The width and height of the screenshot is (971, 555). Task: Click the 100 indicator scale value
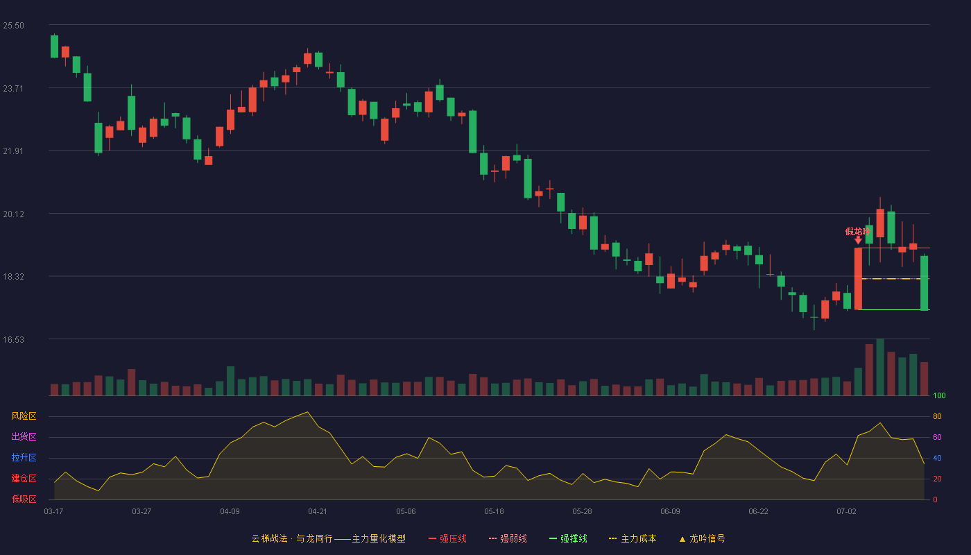coord(939,396)
